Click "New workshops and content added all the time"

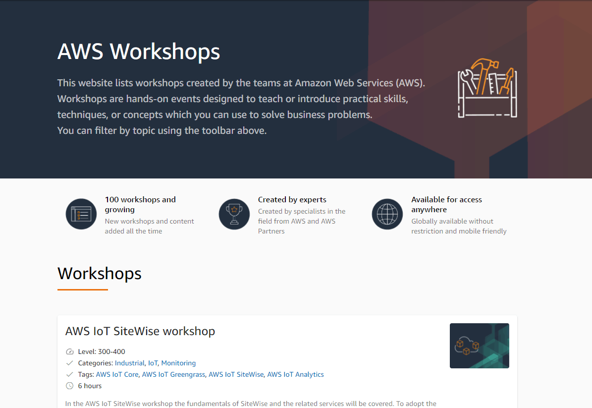click(149, 226)
